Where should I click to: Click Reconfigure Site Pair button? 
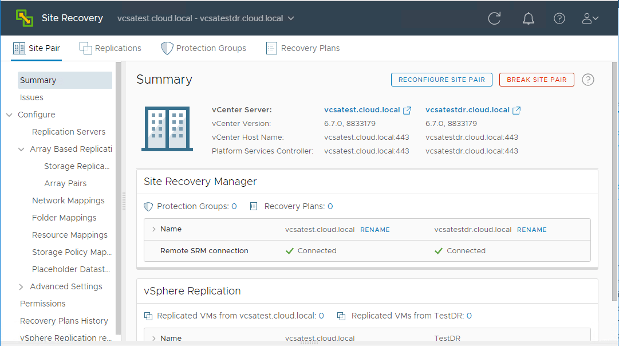pos(441,80)
